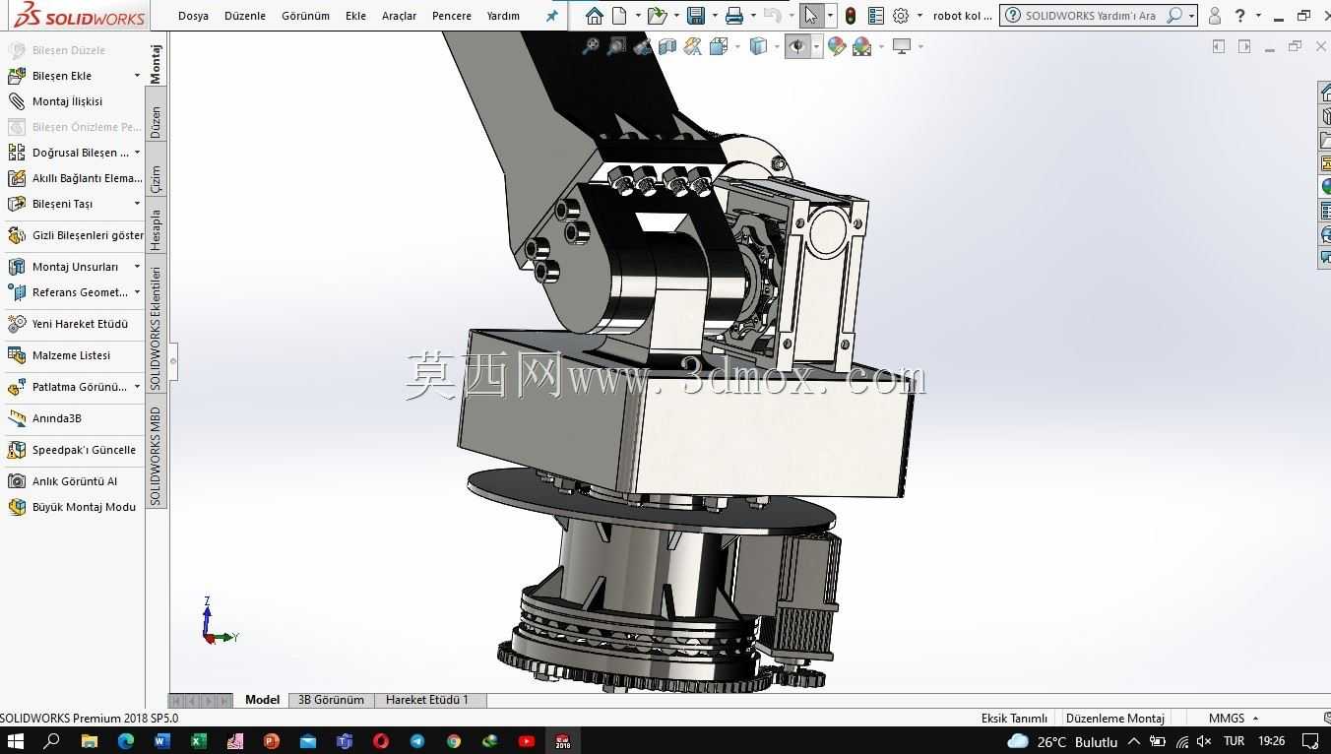Create a new document

pyautogui.click(x=619, y=16)
